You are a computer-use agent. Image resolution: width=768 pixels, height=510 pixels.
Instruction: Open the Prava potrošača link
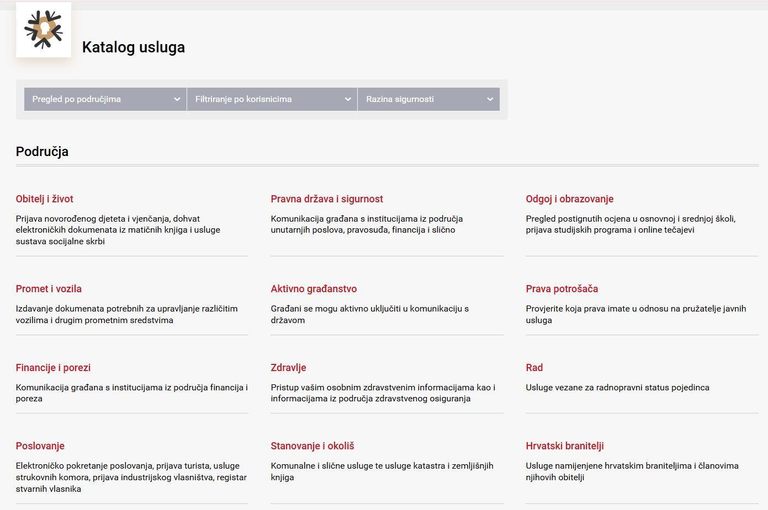tap(562, 289)
